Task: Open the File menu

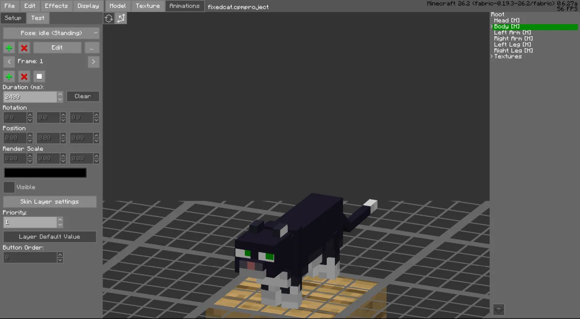Action: pos(10,6)
